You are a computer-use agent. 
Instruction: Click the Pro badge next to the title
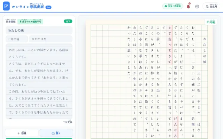point(48,7)
